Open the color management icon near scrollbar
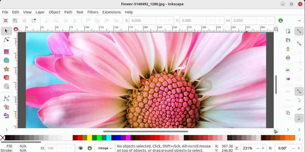 pos(276,131)
